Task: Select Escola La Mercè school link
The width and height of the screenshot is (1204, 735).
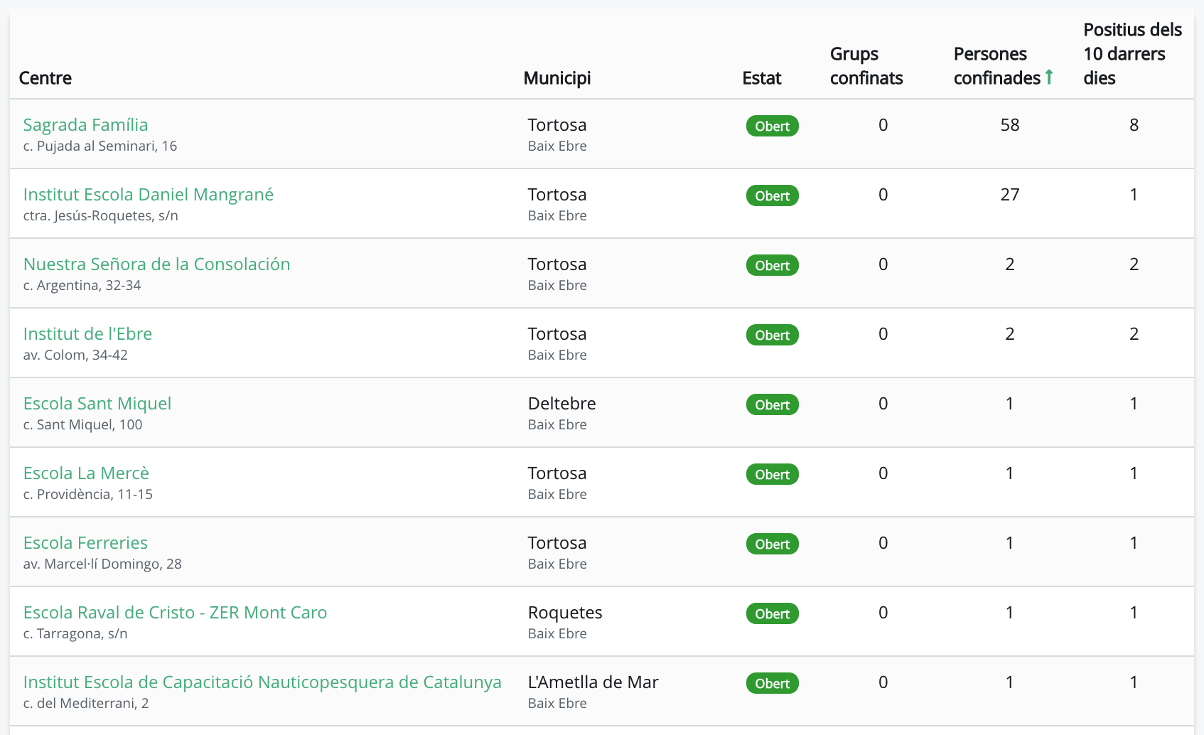Action: 86,473
